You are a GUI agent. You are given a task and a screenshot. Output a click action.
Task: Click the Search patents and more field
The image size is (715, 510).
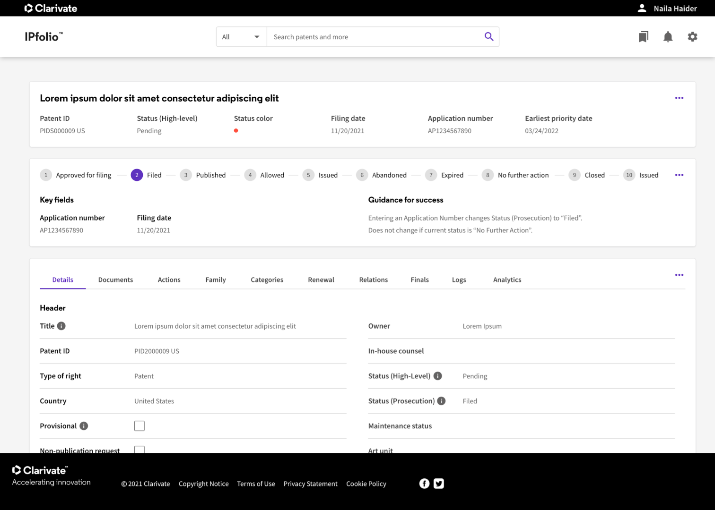(374, 37)
